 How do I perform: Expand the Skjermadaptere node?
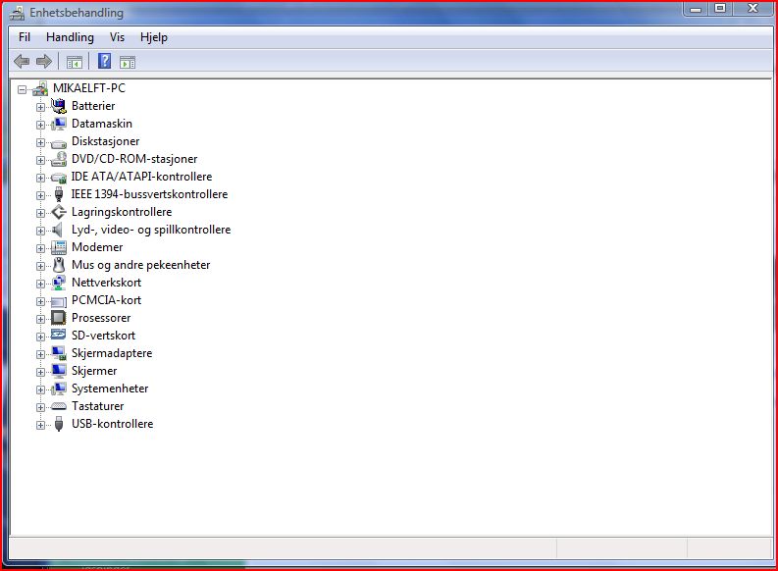[x=40, y=354]
